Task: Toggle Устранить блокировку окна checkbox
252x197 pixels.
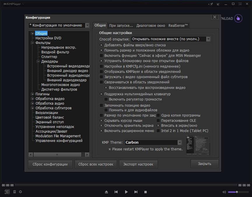Action: tap(101, 61)
